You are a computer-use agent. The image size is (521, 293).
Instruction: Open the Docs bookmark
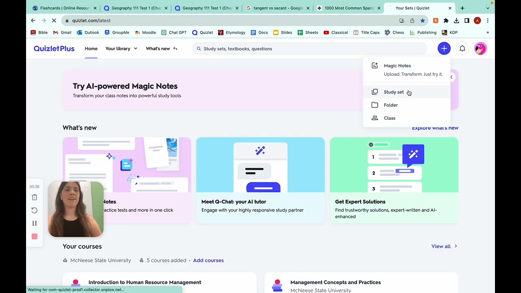(259, 33)
